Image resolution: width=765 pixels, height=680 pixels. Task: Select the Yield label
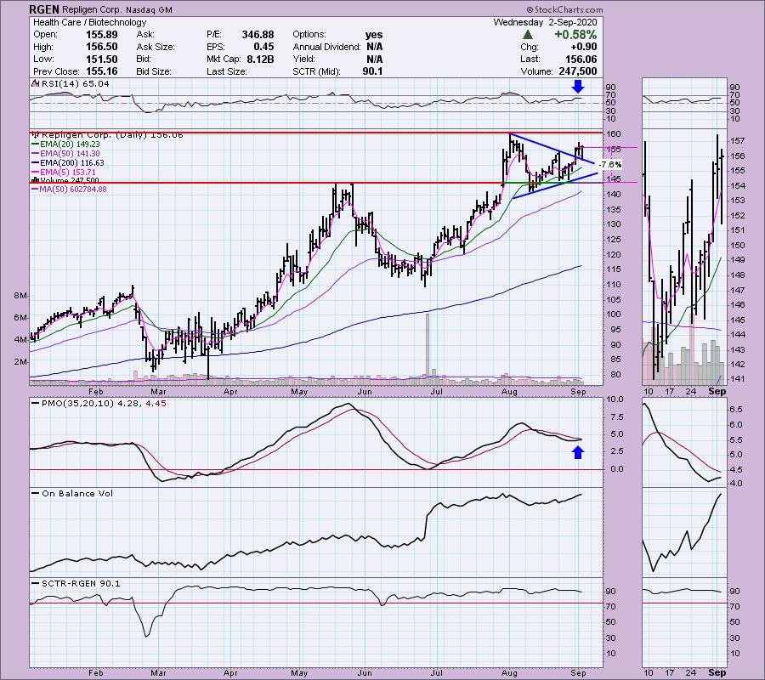click(x=305, y=59)
